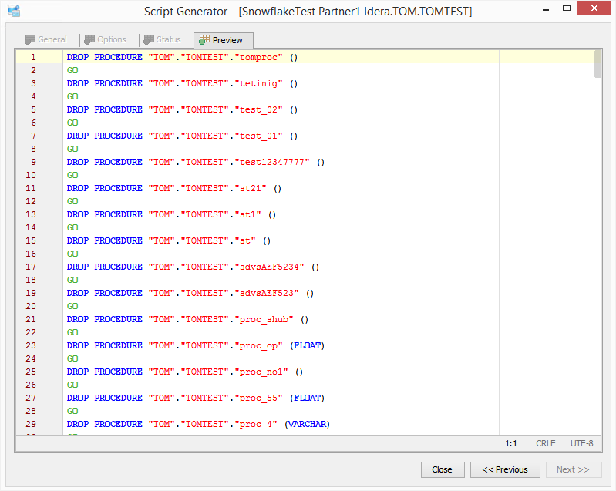Click "test12347777" on line 9
This screenshot has width=616, height=491.
272,162
